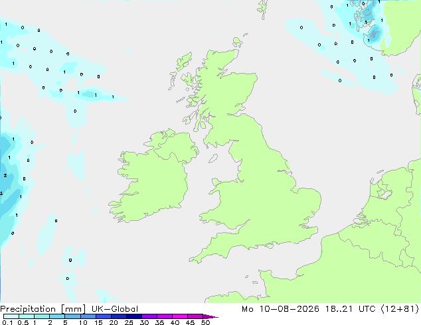
Task: Select the 1–2 mm legend swatch
Action: coord(42,316)
